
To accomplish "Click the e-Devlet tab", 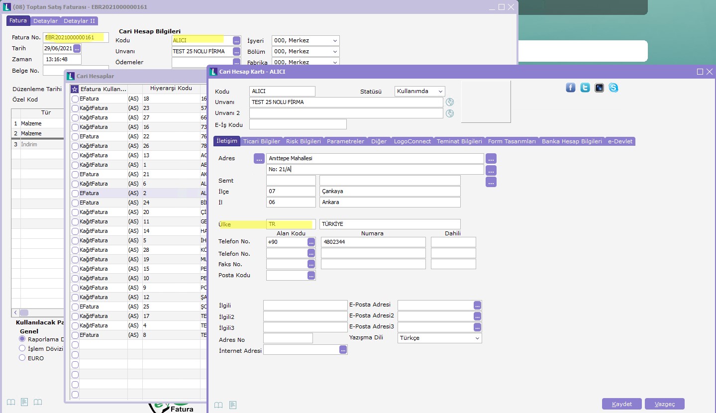I will [x=620, y=141].
